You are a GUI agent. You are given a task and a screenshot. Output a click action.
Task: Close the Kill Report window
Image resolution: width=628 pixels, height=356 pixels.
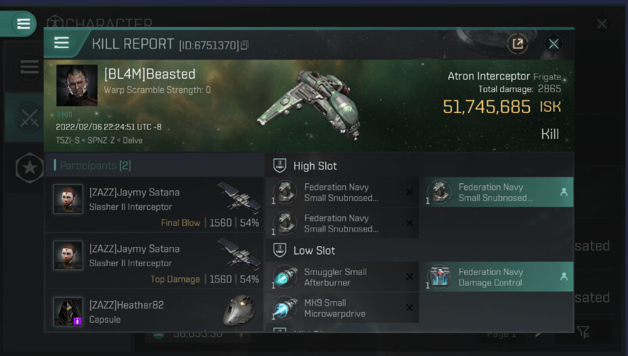(x=554, y=44)
